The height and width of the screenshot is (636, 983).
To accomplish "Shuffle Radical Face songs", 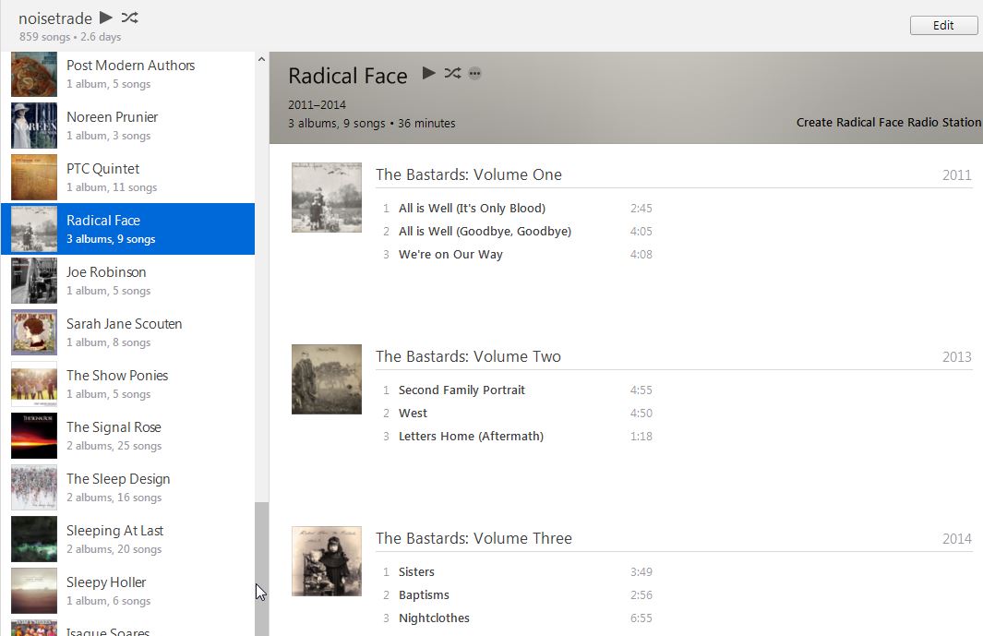I will pyautogui.click(x=452, y=73).
